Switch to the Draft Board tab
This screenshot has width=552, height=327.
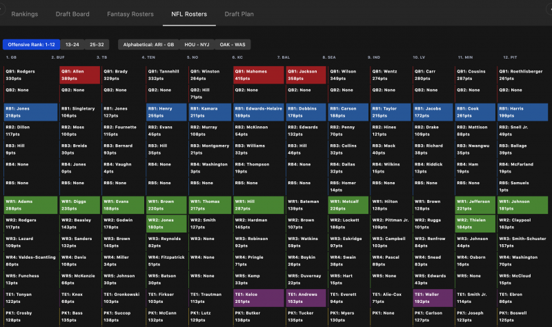72,14
